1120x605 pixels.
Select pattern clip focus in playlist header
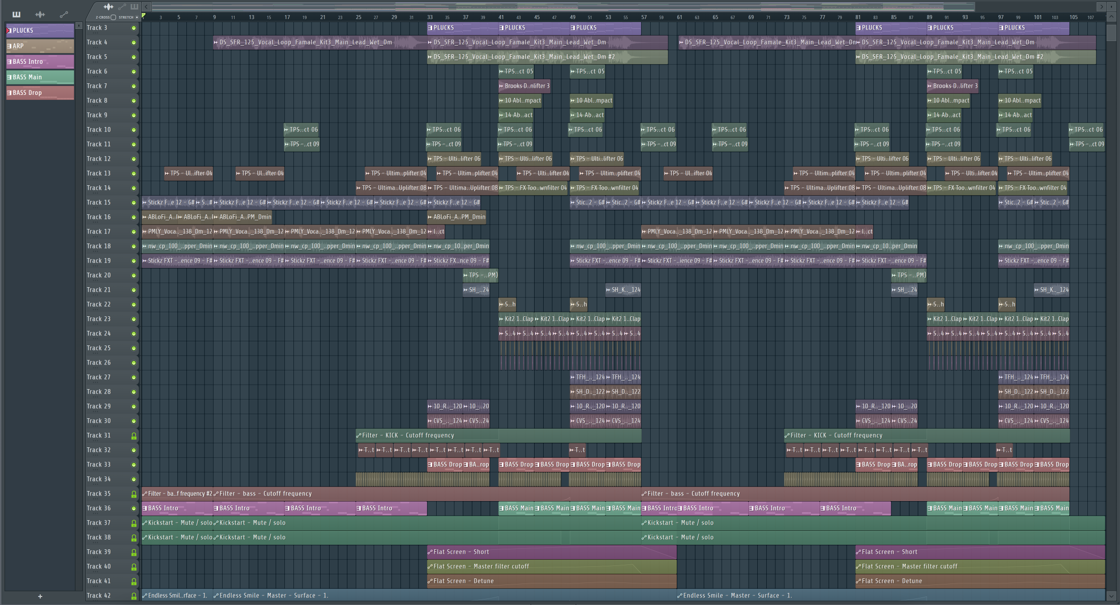point(134,7)
